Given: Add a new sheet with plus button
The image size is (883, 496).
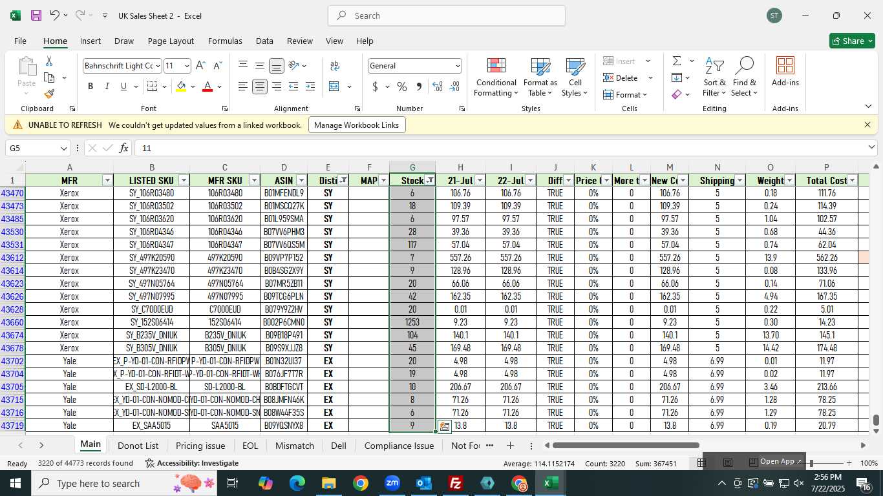Looking at the screenshot, I should coord(510,446).
